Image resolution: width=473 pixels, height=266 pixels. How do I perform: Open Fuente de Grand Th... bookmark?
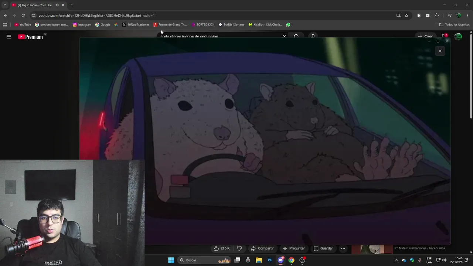(x=170, y=25)
